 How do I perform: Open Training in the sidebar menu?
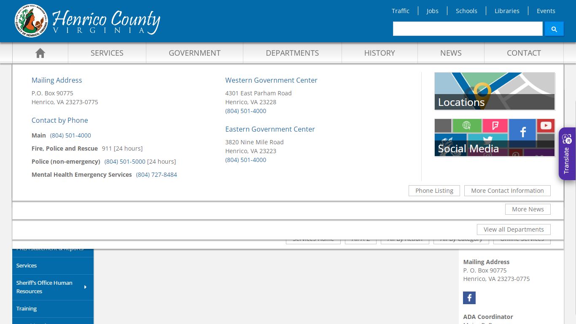[x=53, y=308]
